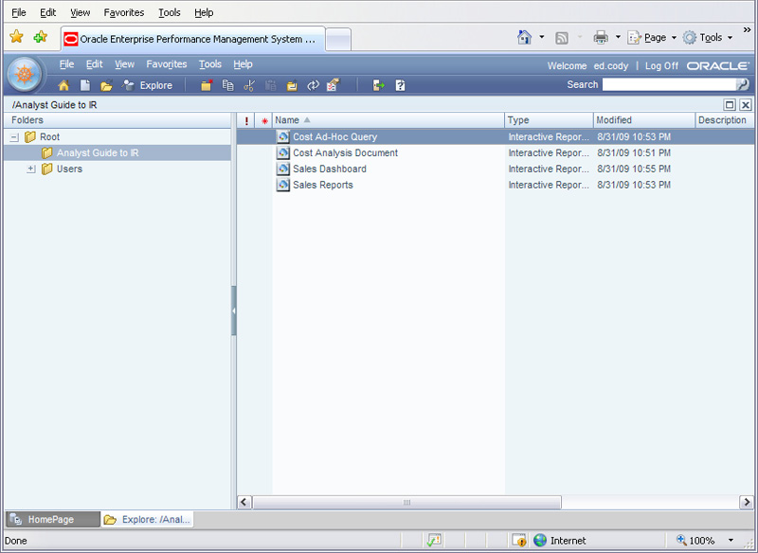Image resolution: width=758 pixels, height=553 pixels.
Task: Open the browser File menu
Action: [19, 12]
